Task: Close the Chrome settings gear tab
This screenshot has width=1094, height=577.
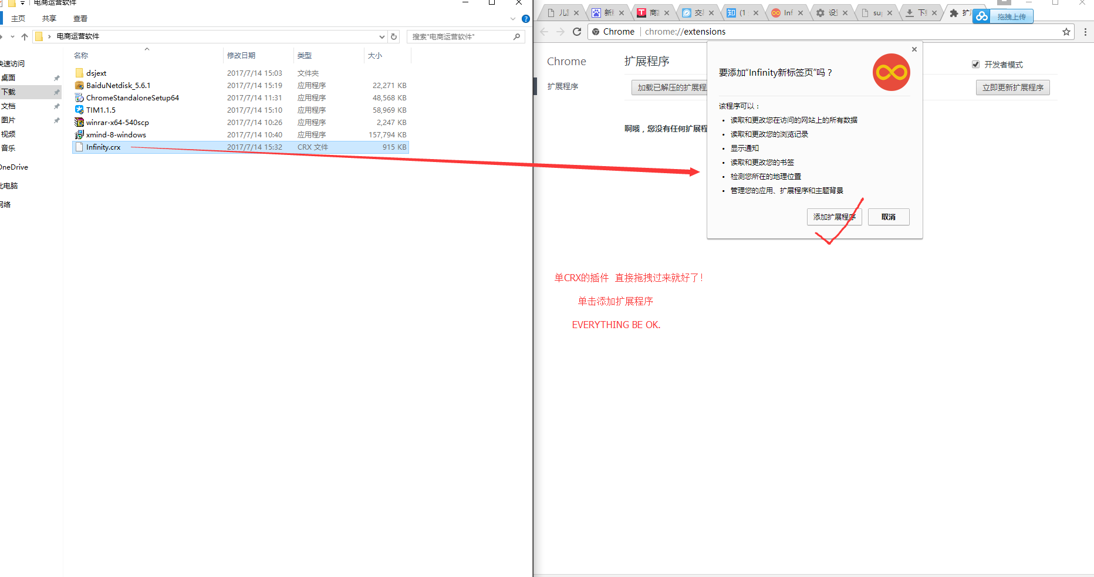Action: [845, 13]
